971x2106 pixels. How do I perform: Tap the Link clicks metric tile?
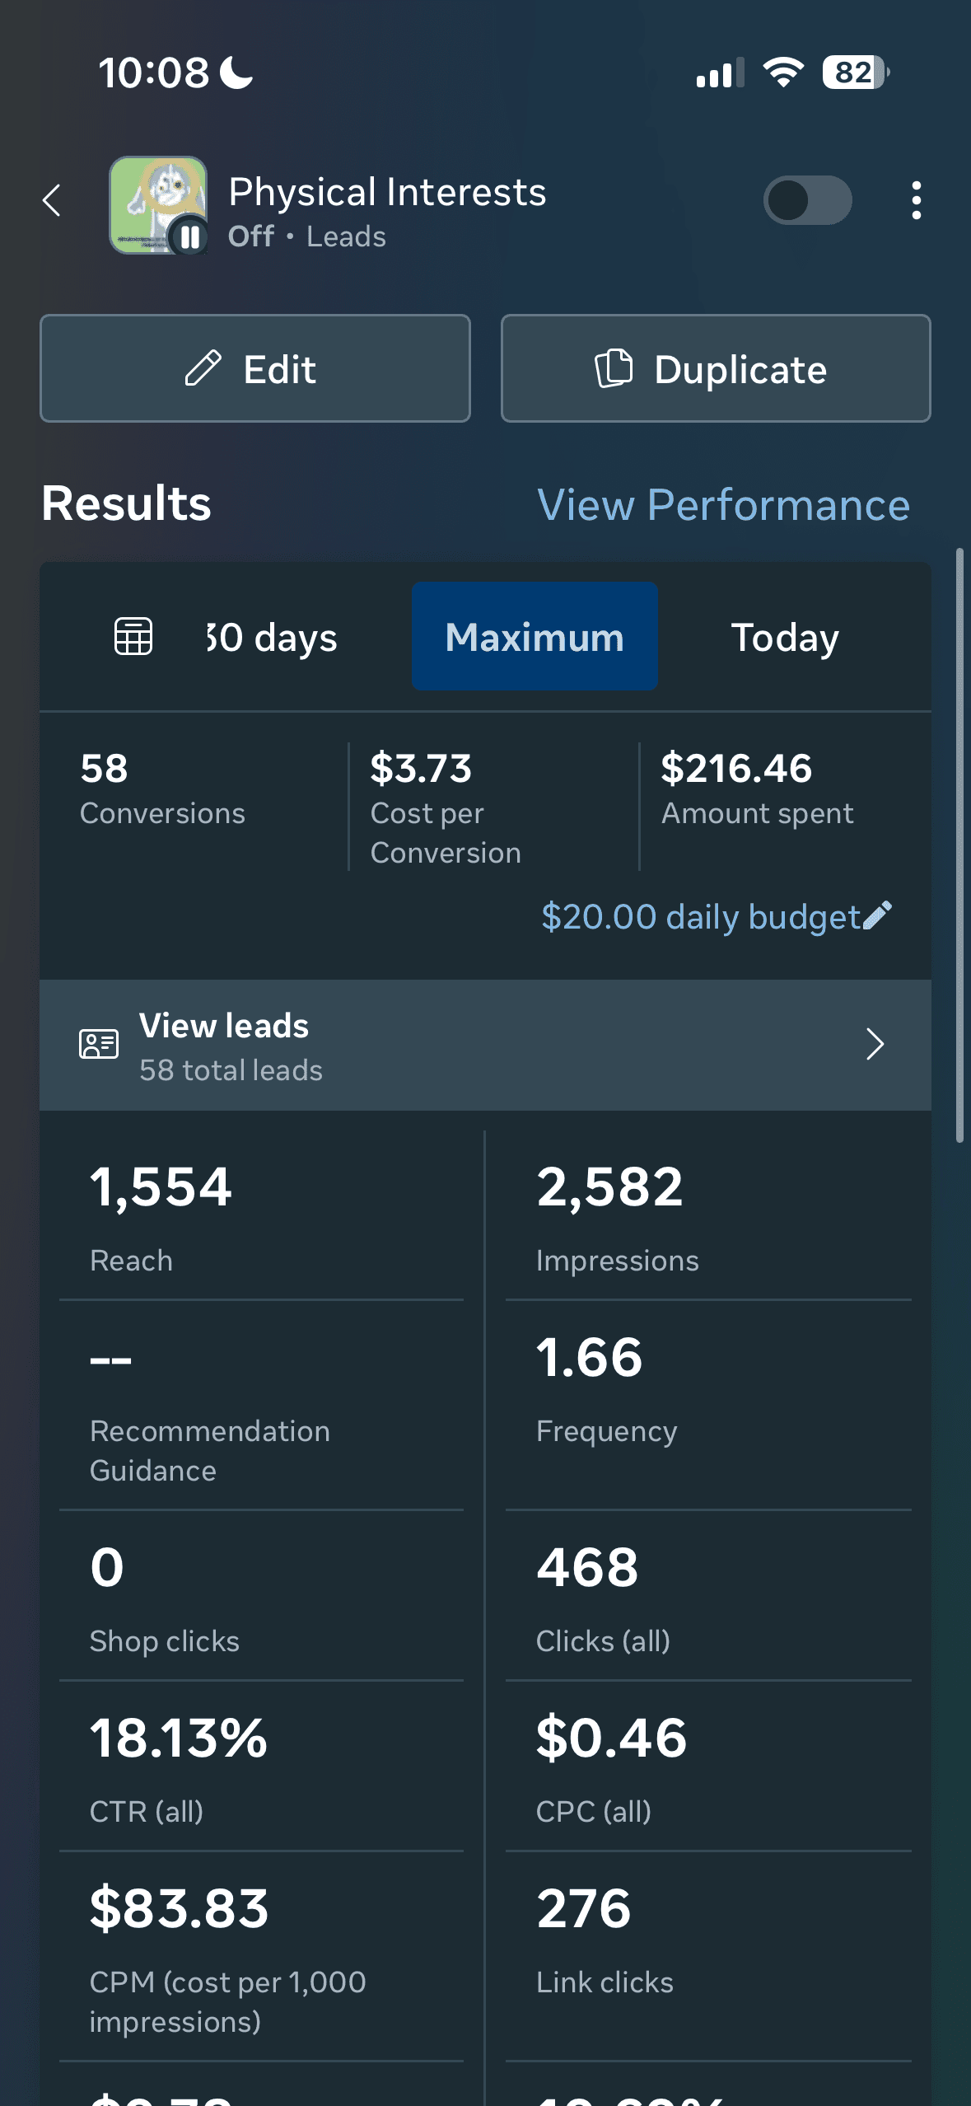point(707,1956)
